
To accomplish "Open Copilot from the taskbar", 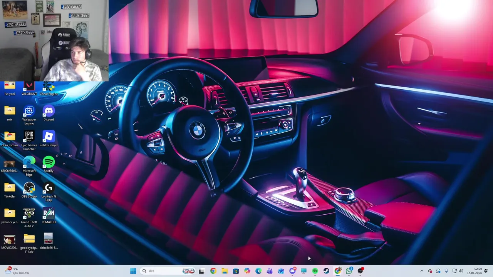I will click(x=247, y=271).
